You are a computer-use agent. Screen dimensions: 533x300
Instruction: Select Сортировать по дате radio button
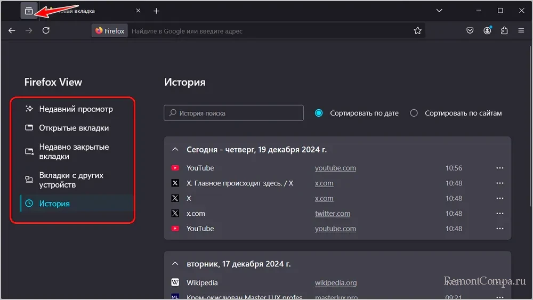319,113
